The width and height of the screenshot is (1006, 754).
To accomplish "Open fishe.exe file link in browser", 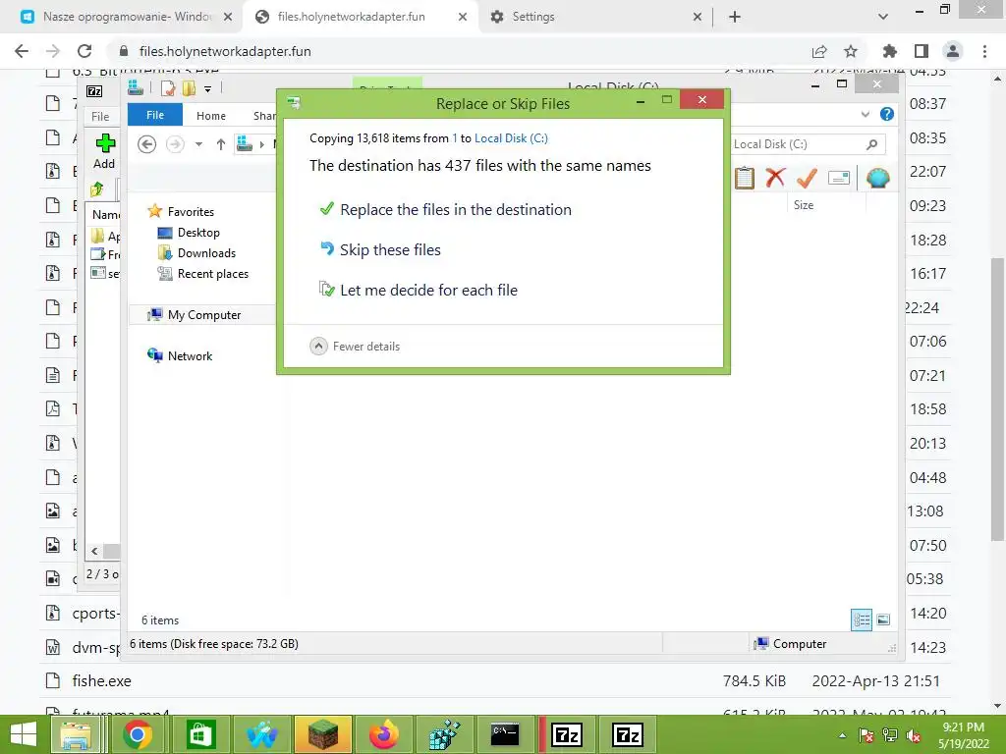I will tap(101, 681).
